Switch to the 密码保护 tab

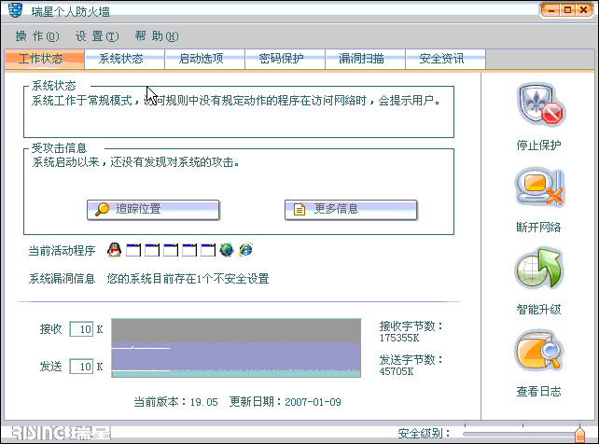[x=285, y=59]
